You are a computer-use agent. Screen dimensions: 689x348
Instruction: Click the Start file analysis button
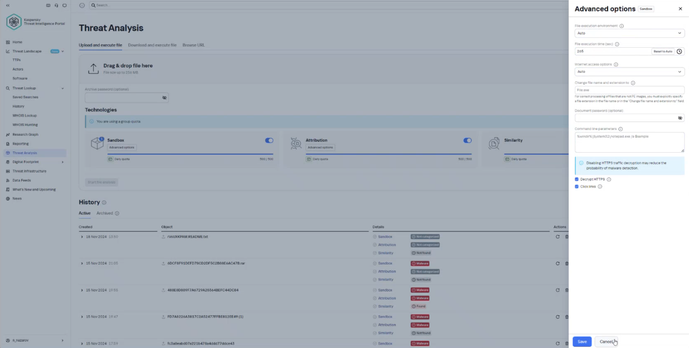click(101, 182)
